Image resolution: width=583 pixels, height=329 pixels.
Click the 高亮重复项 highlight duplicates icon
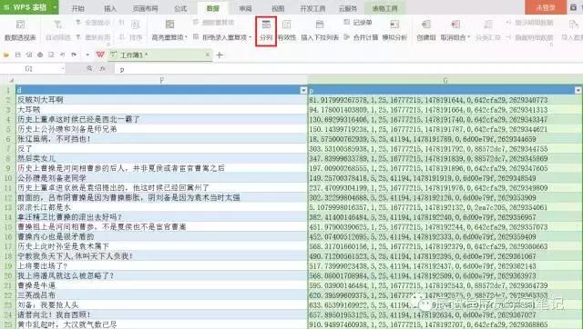click(x=169, y=25)
